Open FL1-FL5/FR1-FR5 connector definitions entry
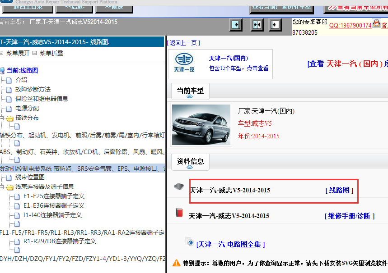The height and width of the screenshot is (273, 388). point(82,232)
